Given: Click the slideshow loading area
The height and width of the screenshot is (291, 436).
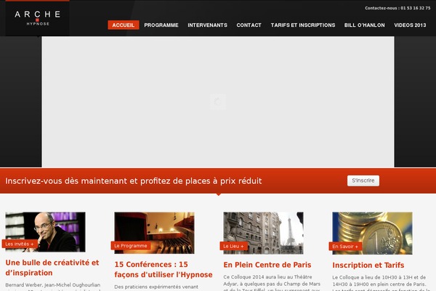Looking at the screenshot, I should [218, 102].
